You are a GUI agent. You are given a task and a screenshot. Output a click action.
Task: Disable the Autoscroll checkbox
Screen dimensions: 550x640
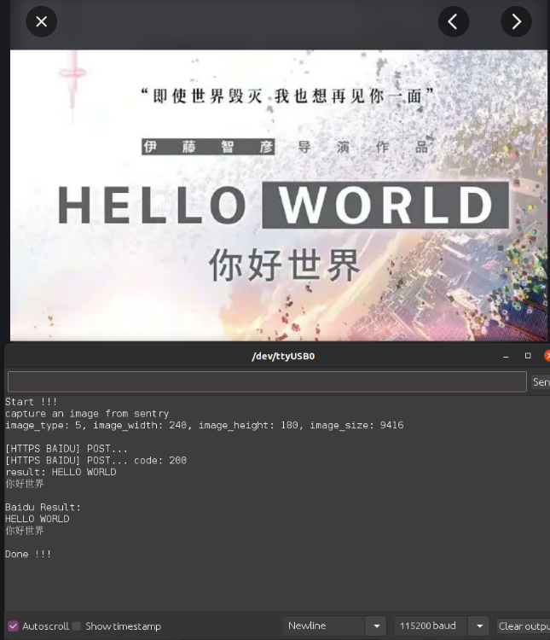13,625
